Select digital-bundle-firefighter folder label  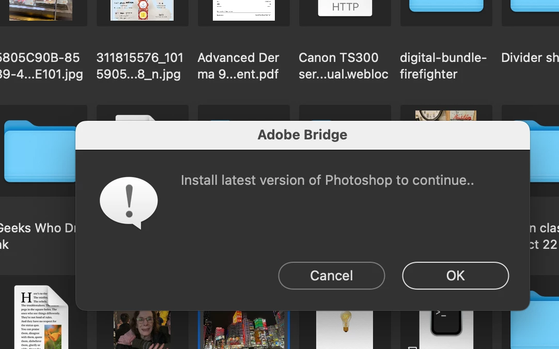point(443,66)
